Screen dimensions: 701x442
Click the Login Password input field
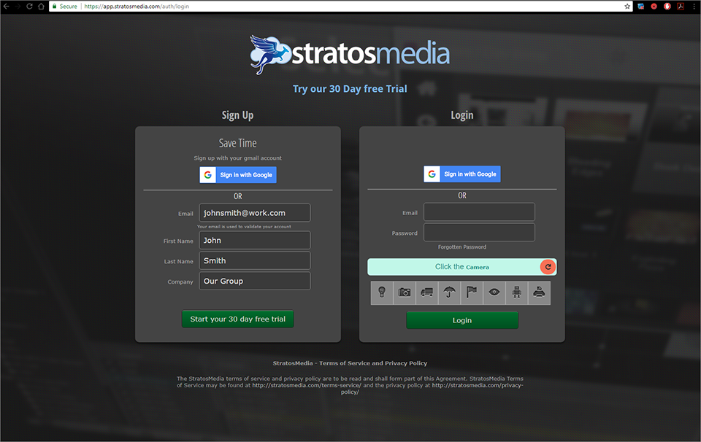[x=479, y=232]
